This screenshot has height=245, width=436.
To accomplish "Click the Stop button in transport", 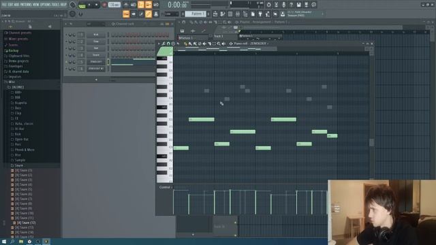I will pos(97,5).
